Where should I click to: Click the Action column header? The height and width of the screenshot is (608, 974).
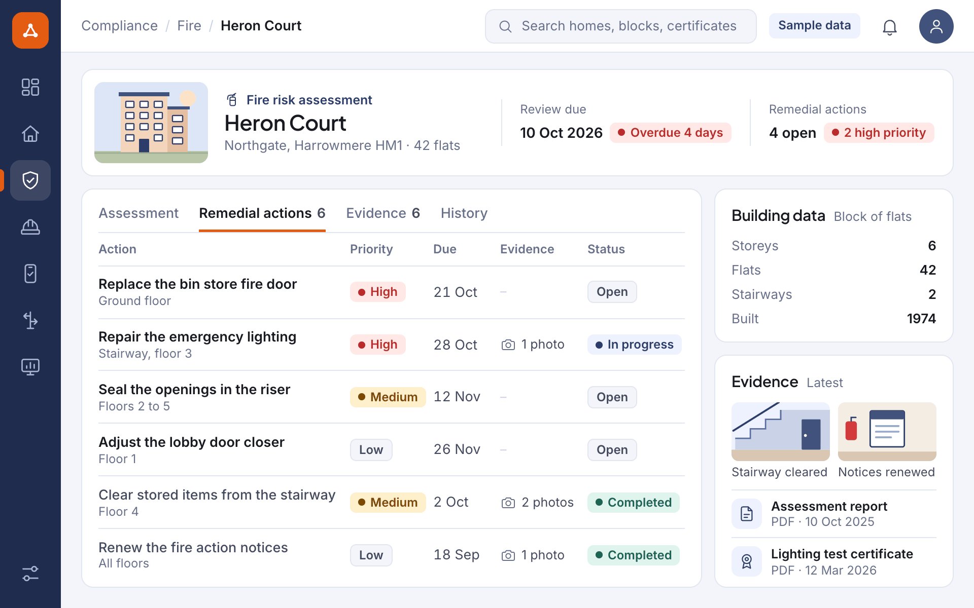tap(117, 249)
